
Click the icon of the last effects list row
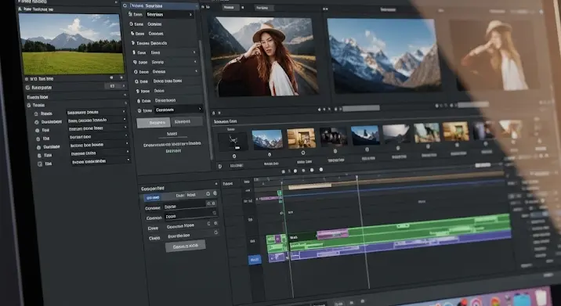(x=139, y=110)
